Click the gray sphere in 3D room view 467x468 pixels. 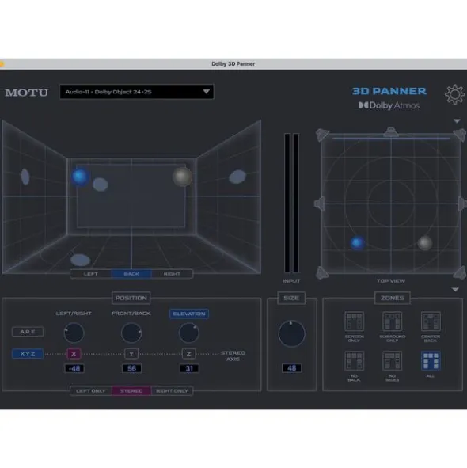click(182, 177)
